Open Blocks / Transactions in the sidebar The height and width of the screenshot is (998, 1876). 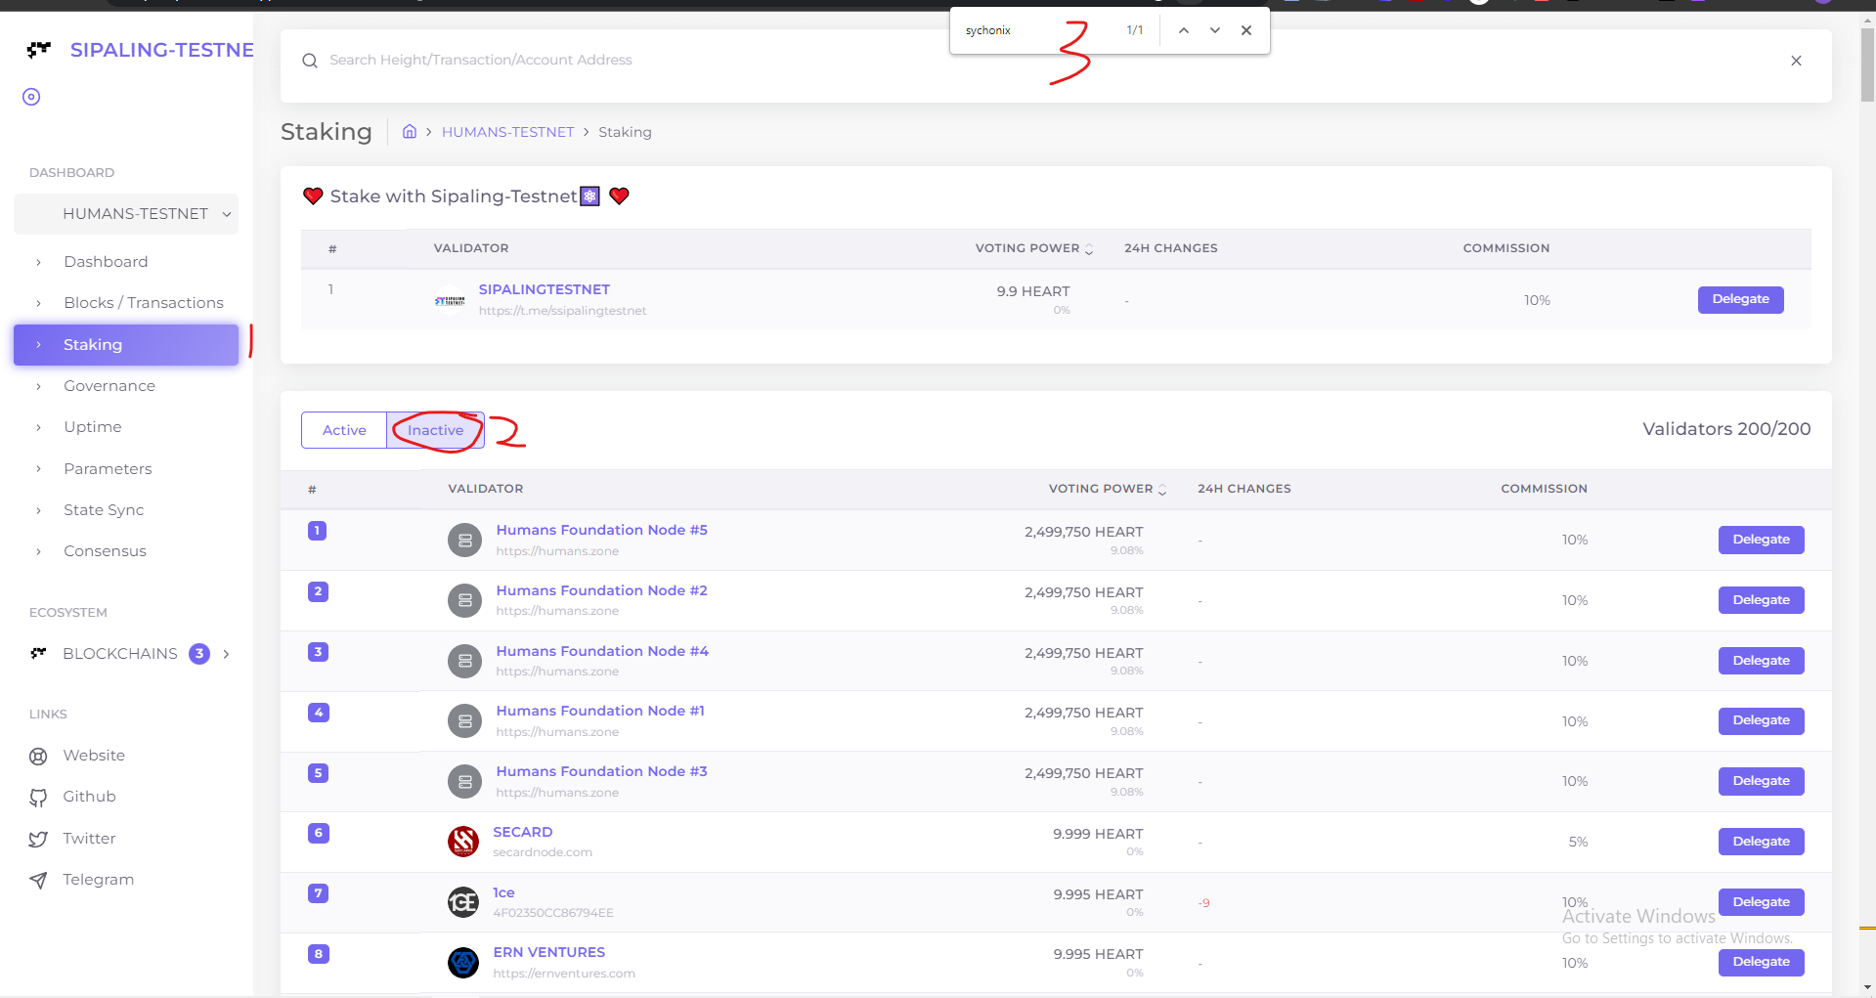144,303
